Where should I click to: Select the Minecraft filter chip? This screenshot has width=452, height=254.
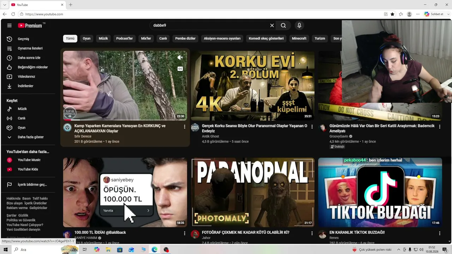pyautogui.click(x=299, y=38)
